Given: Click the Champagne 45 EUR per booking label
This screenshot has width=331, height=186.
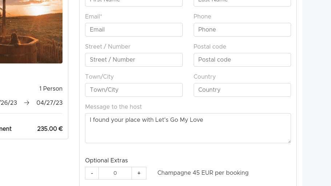Looking at the screenshot, I should tap(203, 173).
